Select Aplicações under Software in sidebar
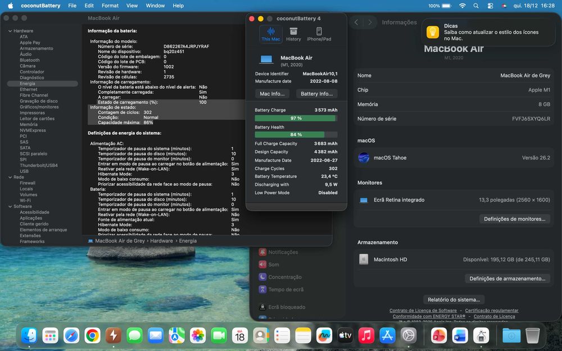The width and height of the screenshot is (562, 351). 31,218
